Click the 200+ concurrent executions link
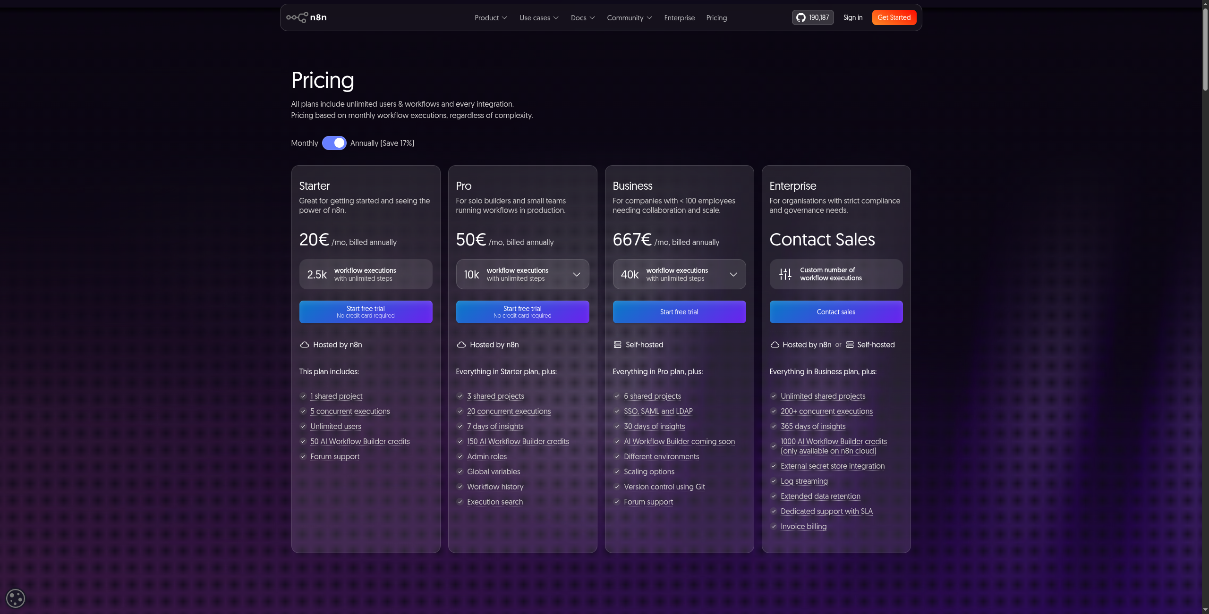Screen dimensions: 1209x614 click(x=826, y=411)
